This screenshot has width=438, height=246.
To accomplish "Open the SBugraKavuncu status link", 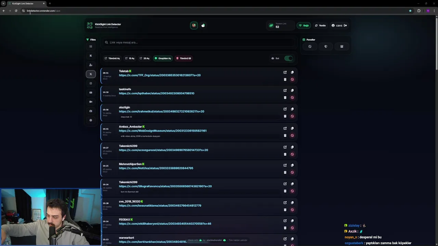I will [x=165, y=186].
